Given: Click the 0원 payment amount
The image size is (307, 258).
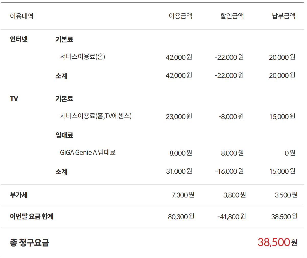Looking at the screenshot, I should point(290,153).
